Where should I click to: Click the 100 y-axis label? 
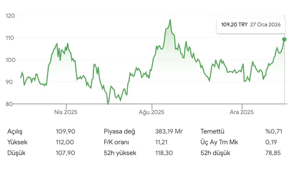10,60
